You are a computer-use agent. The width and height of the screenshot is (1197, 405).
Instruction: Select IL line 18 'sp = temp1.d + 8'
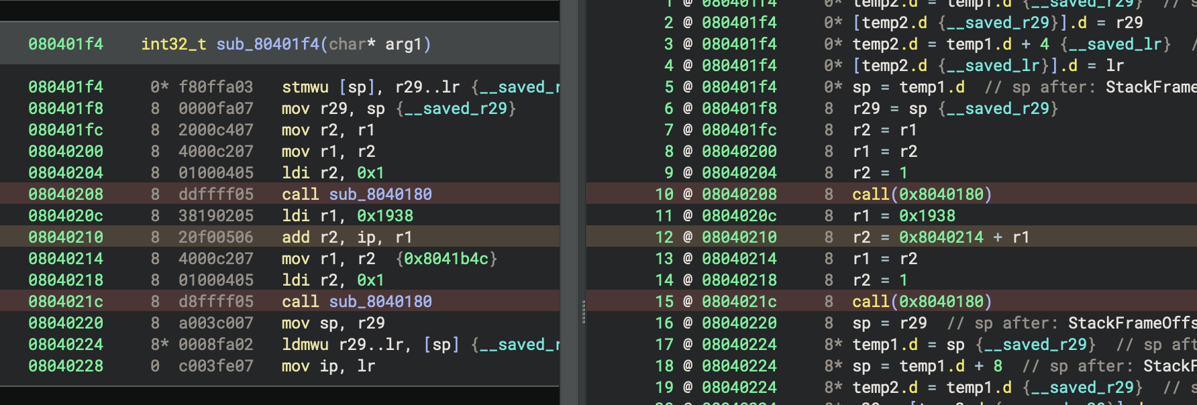click(927, 366)
